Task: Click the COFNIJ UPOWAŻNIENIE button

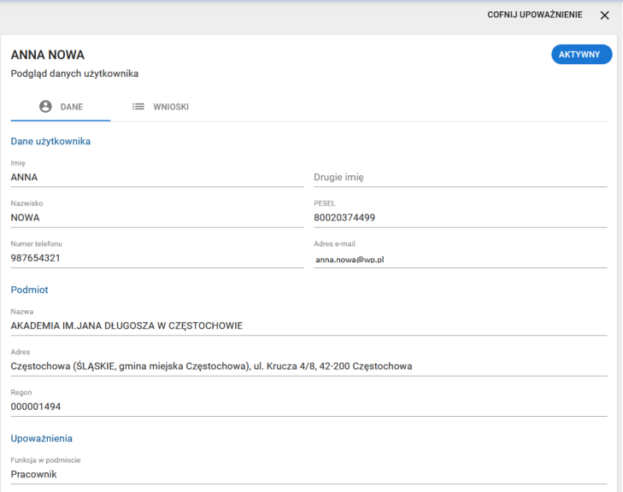Action: pyautogui.click(x=535, y=15)
